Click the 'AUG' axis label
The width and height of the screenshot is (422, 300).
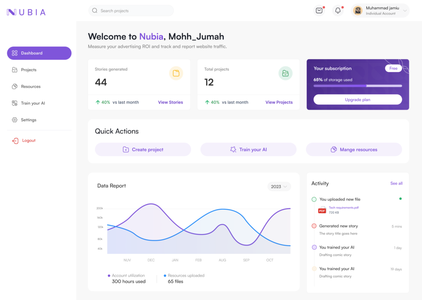point(222,260)
